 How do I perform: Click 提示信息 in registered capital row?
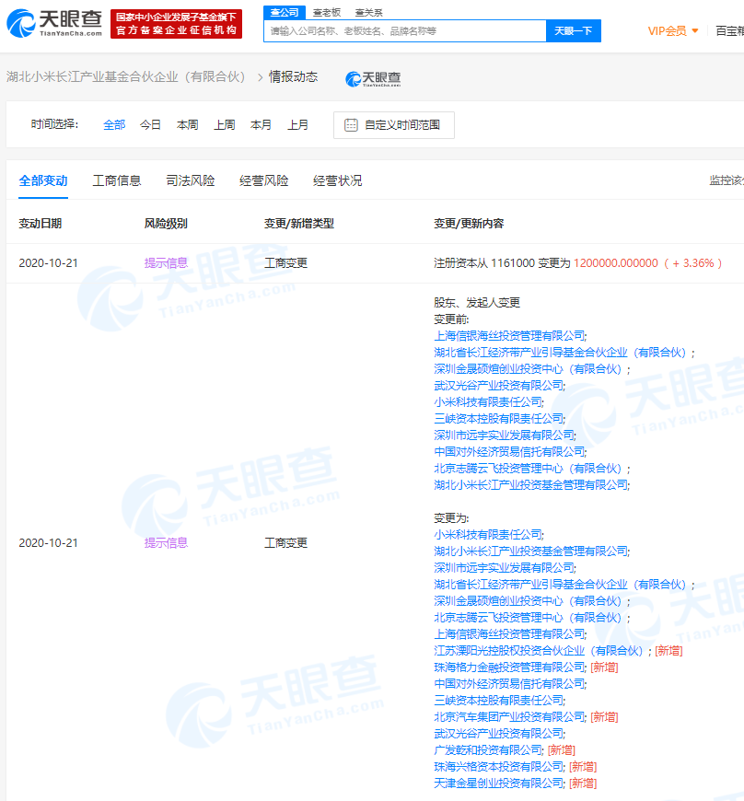click(x=166, y=263)
